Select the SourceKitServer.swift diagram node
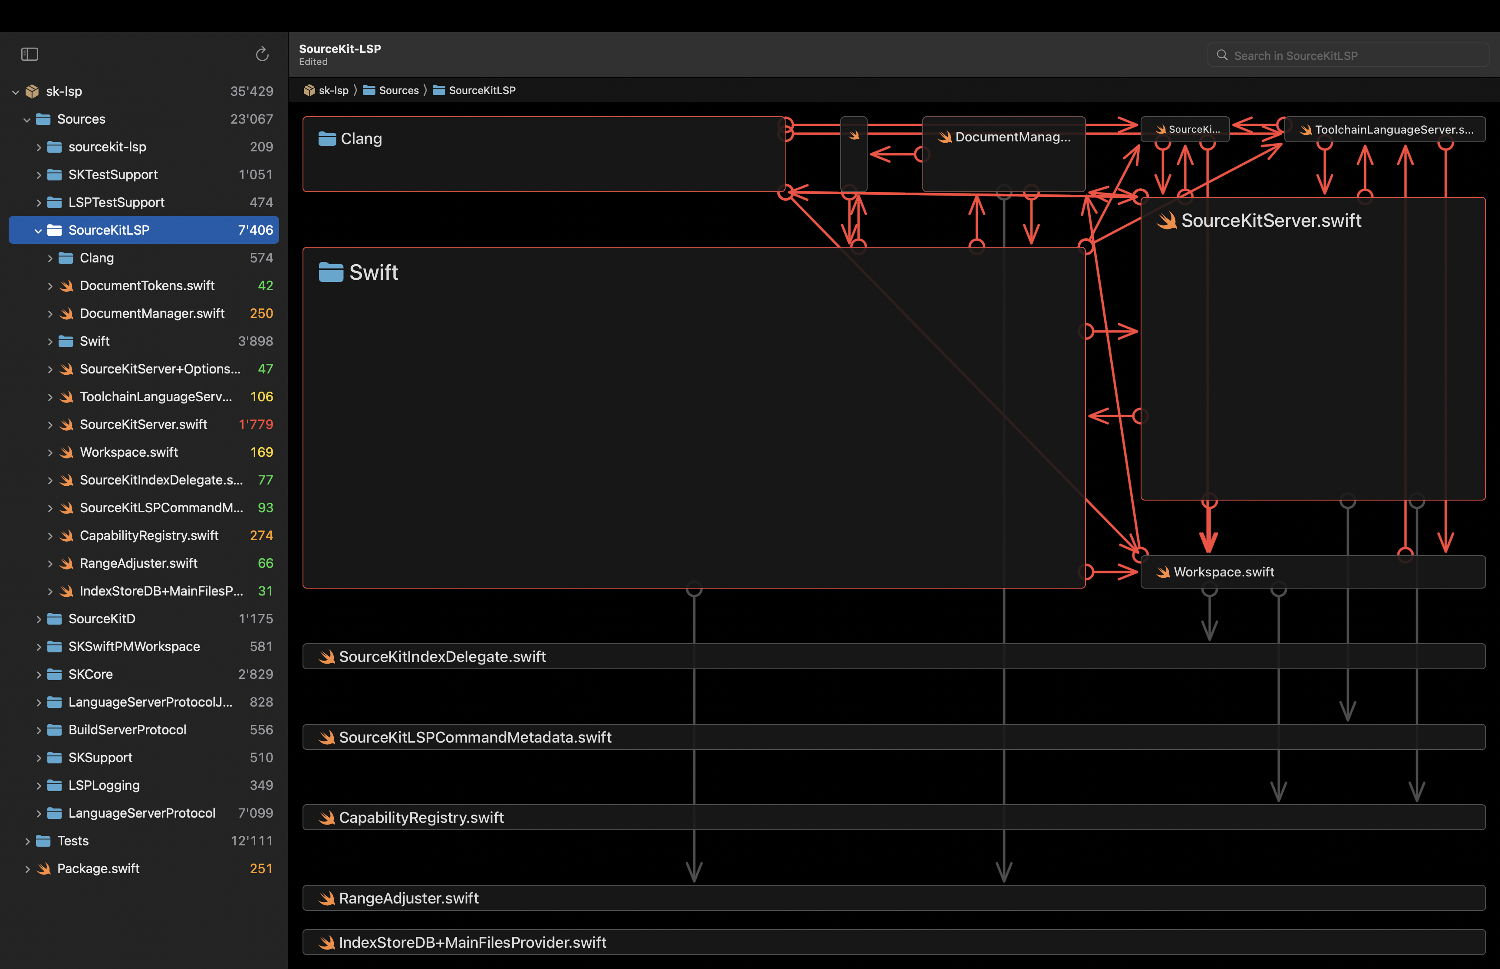Viewport: 1500px width, 969px height. pos(1313,349)
